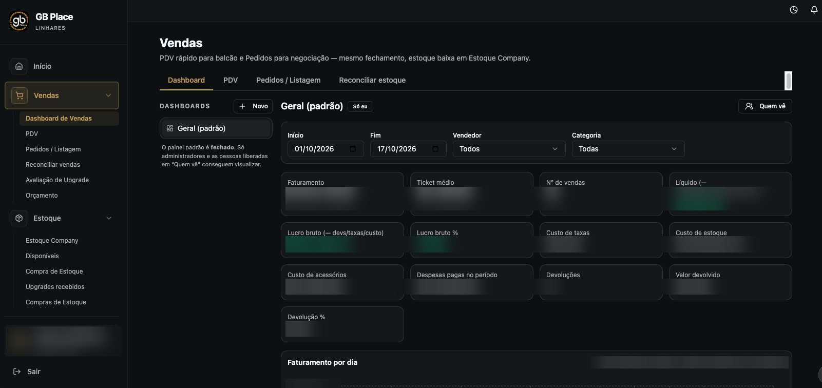The image size is (822, 388).
Task: Open Upgrades recebidos
Action: pyautogui.click(x=55, y=287)
